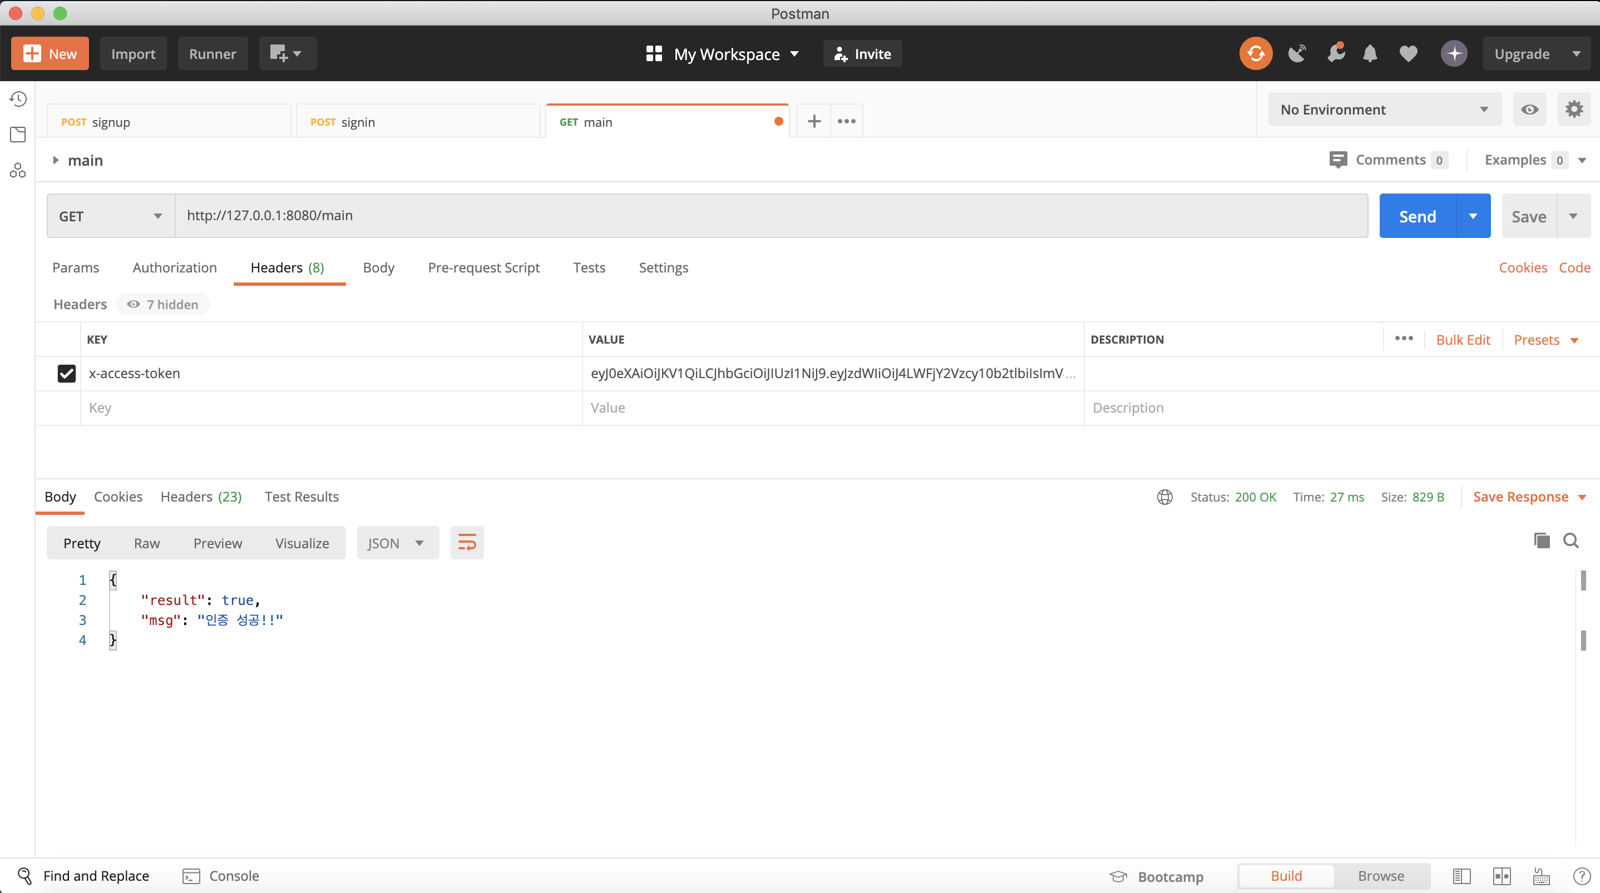Click the request URL input field
1600x893 pixels.
[x=770, y=216]
